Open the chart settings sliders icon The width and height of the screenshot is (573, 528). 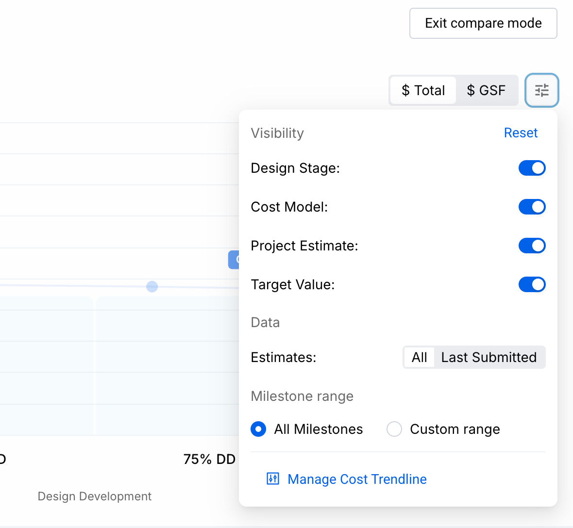tap(541, 90)
